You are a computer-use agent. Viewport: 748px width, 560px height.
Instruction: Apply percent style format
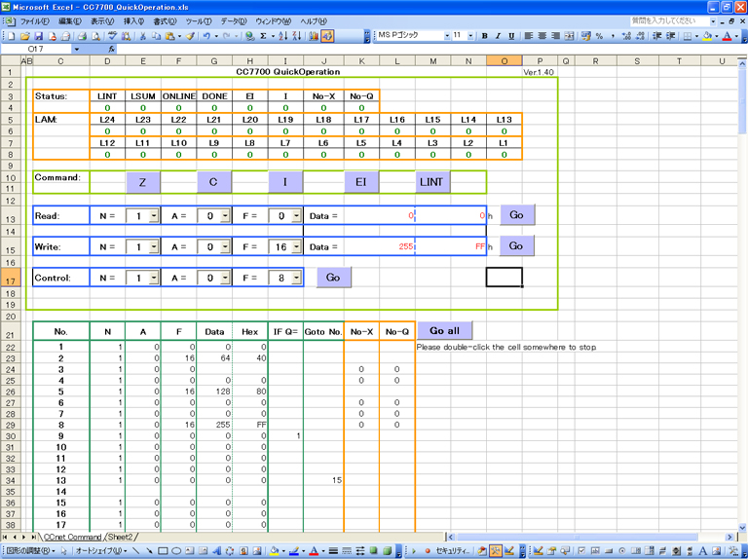tap(599, 36)
